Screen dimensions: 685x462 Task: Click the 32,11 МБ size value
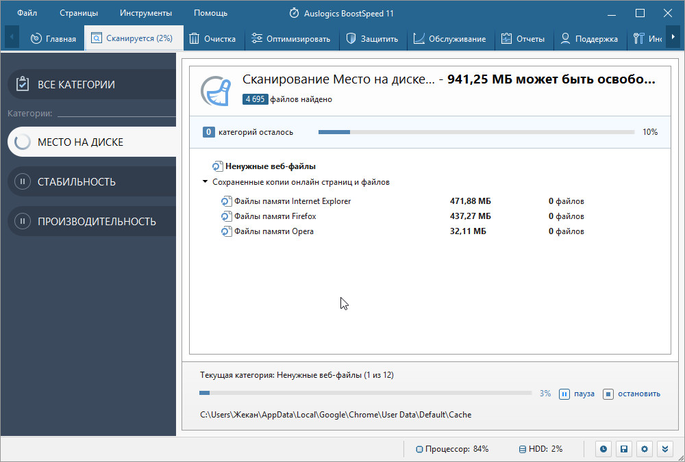[468, 231]
